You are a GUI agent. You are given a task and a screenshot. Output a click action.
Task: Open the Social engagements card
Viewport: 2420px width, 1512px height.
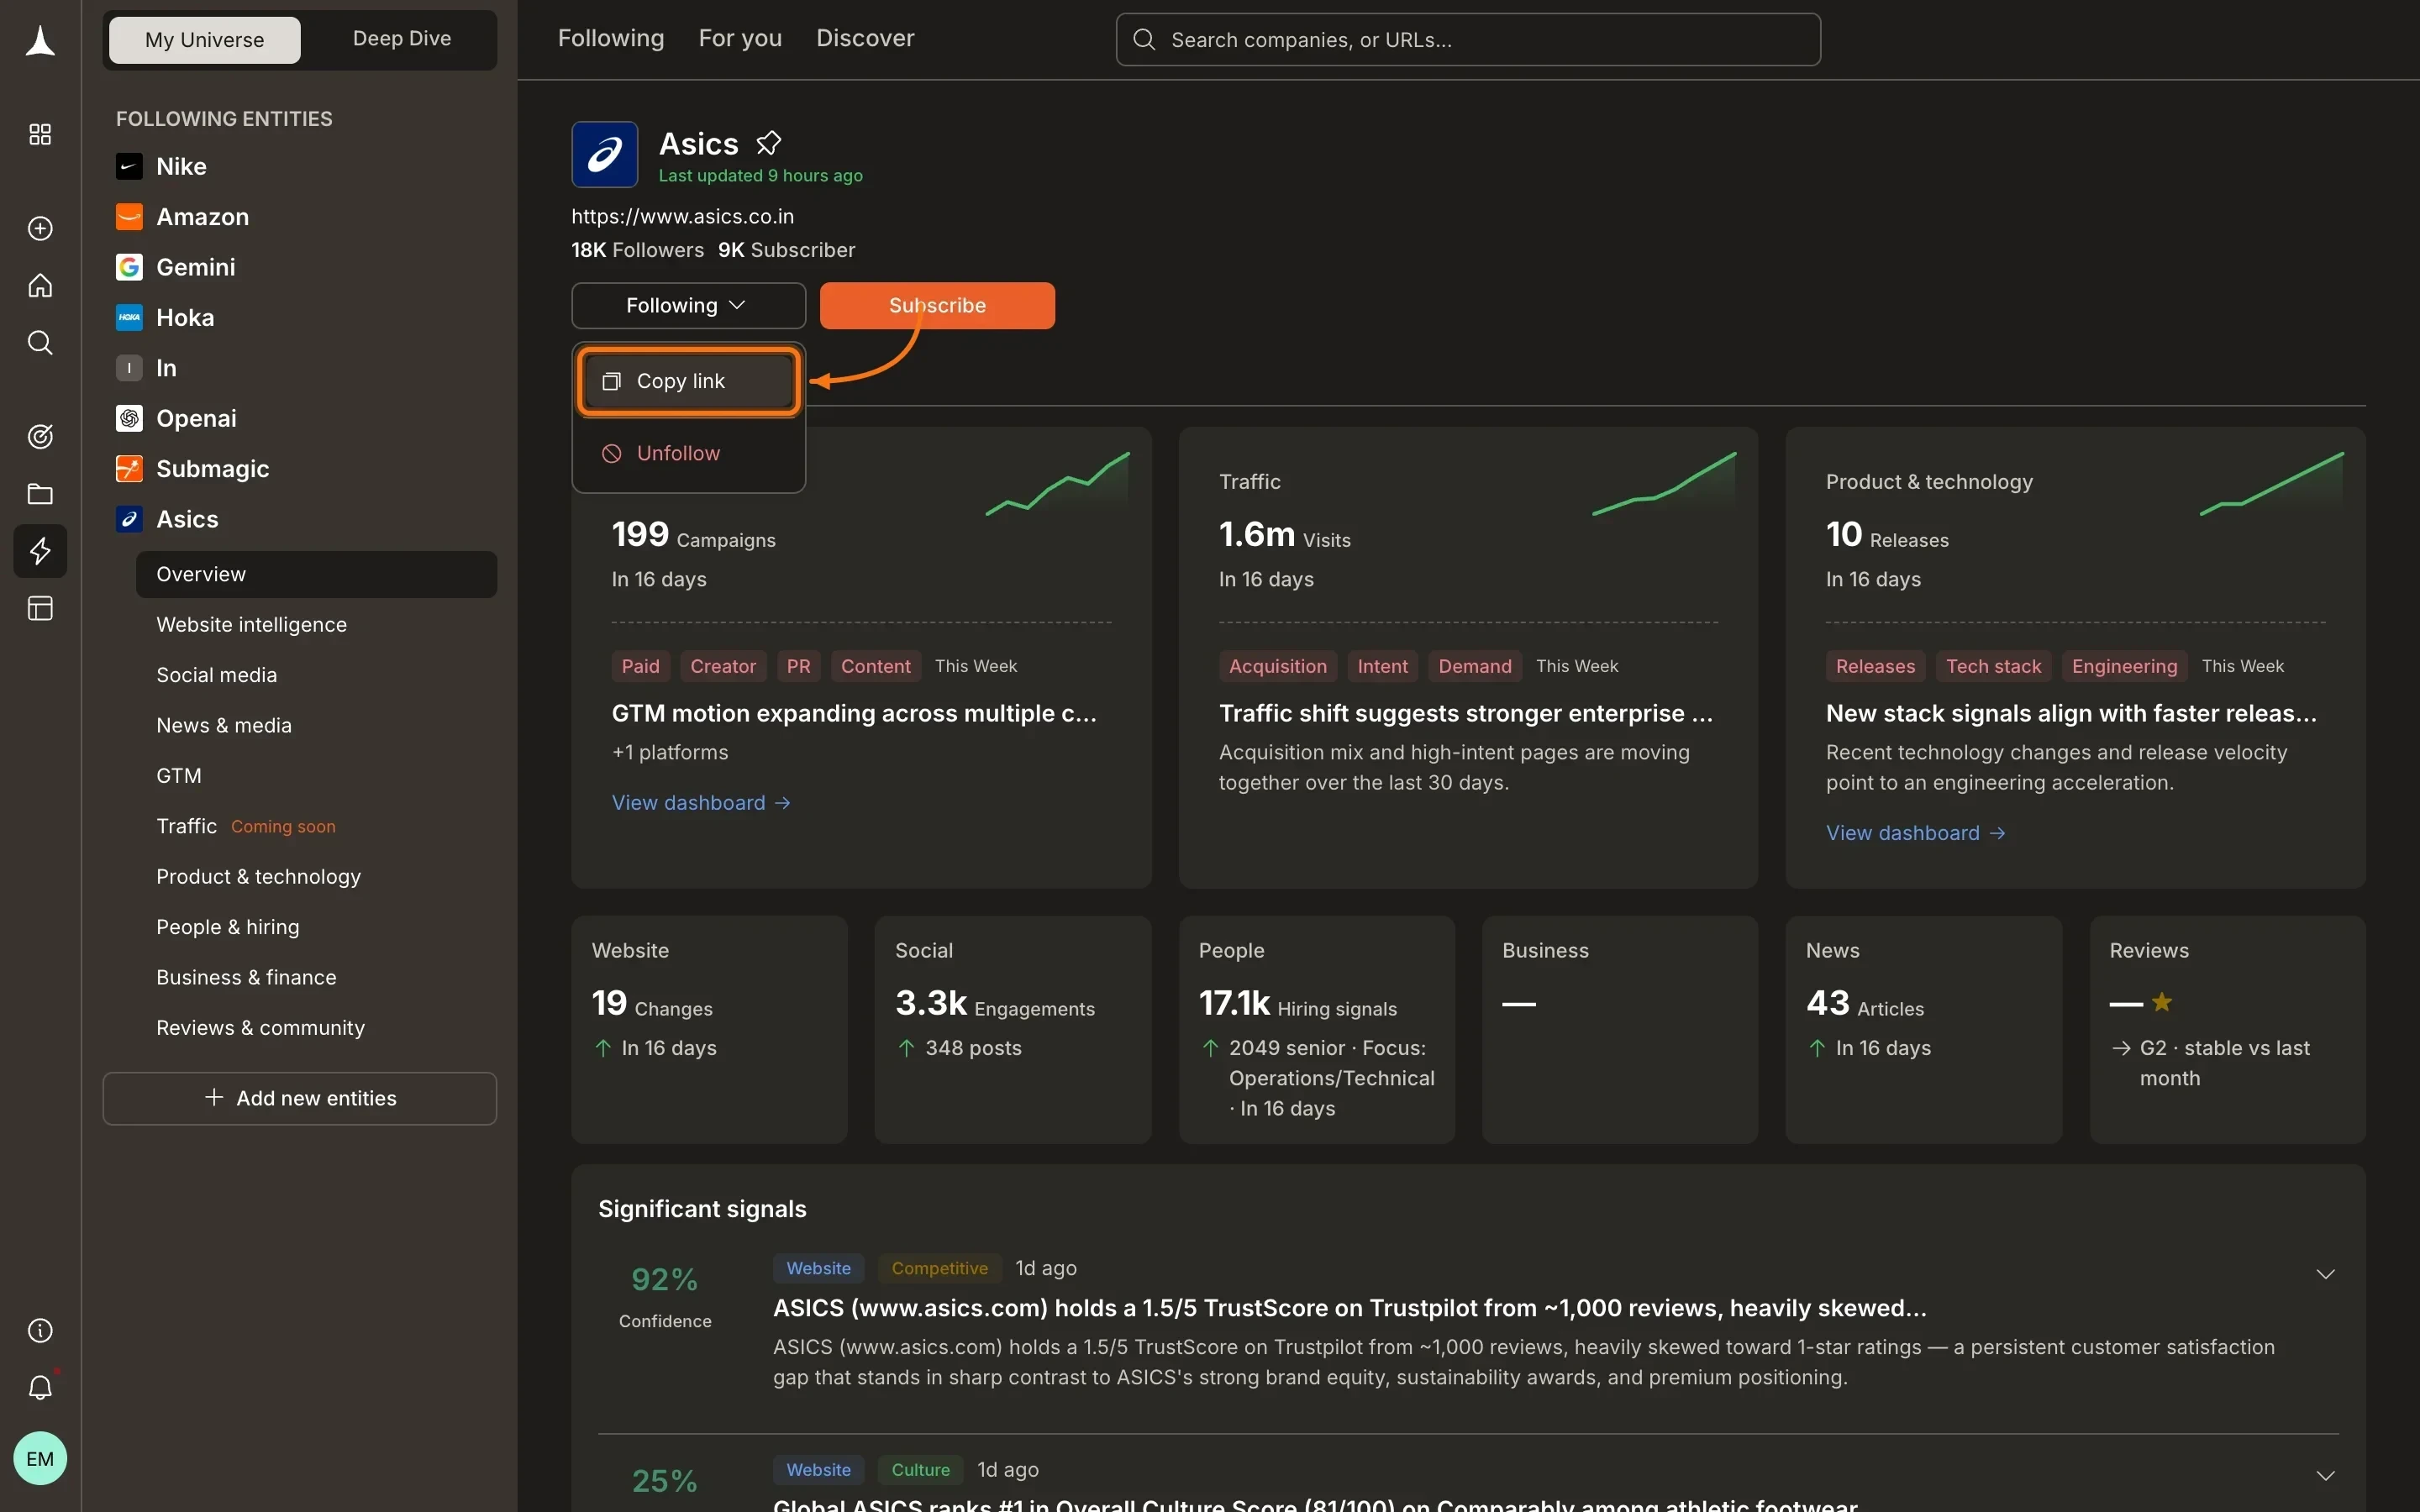(x=1013, y=1029)
